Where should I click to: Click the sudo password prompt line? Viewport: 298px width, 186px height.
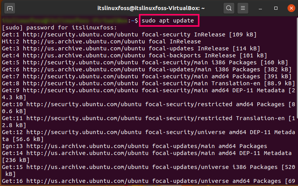pos(59,28)
